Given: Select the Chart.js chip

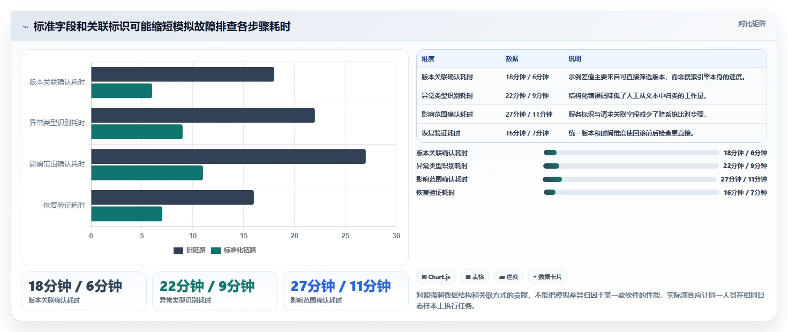Looking at the screenshot, I should pyautogui.click(x=436, y=277).
